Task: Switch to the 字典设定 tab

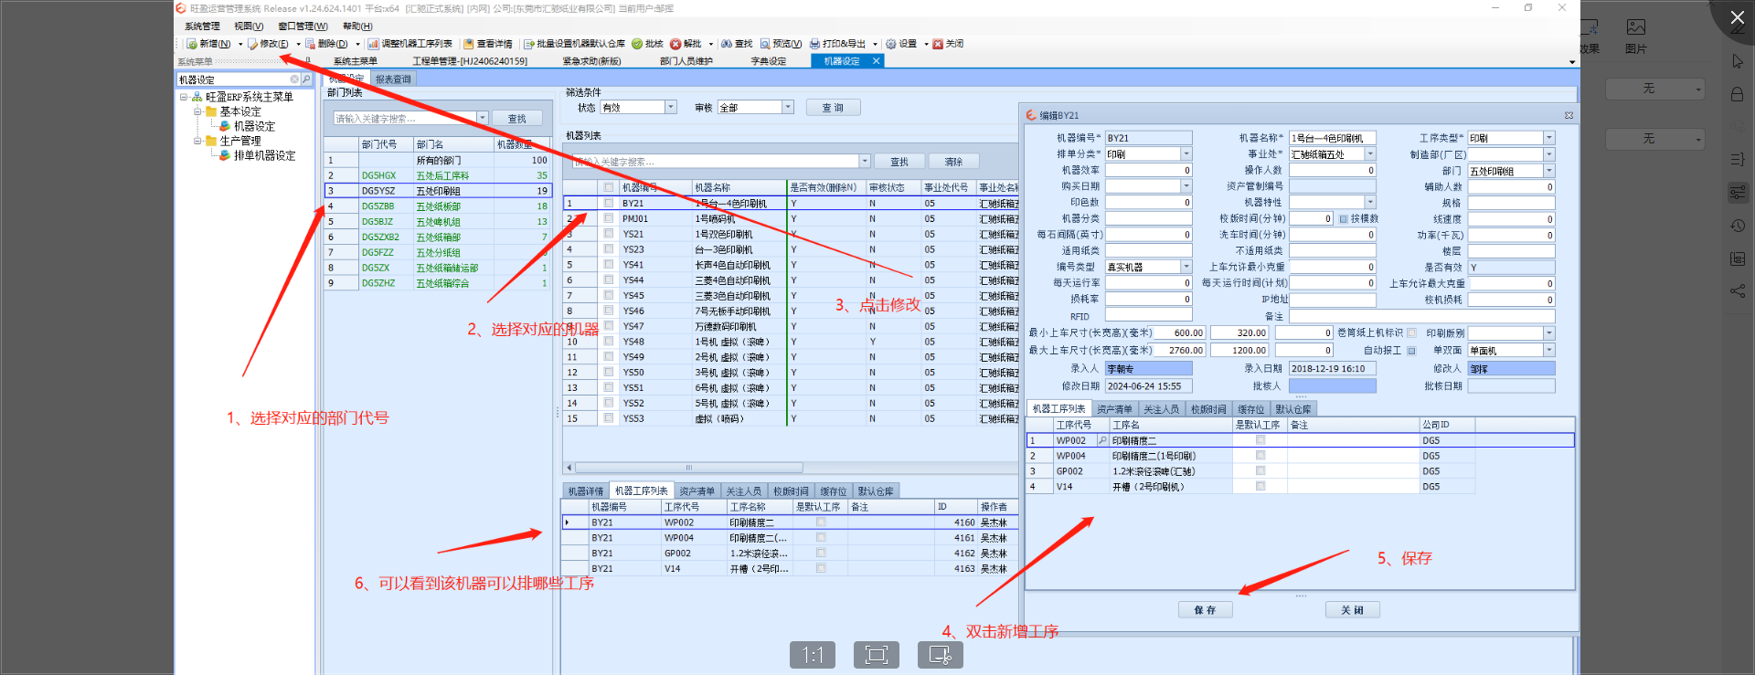Action: [x=769, y=61]
